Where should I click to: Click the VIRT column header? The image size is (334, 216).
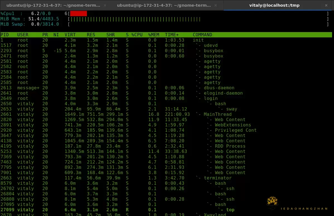click(70, 35)
